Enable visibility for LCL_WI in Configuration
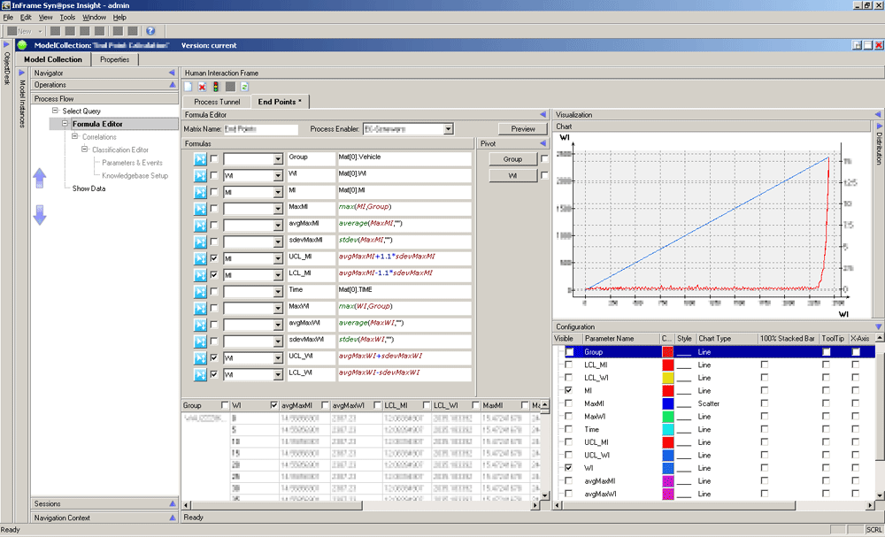Screen dimensions: 885x537 click(x=570, y=378)
